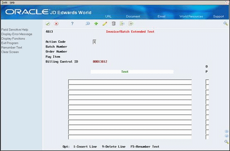The width and height of the screenshot is (230, 151).
Task: Click the last toolbar document icon
Action: [131, 24]
